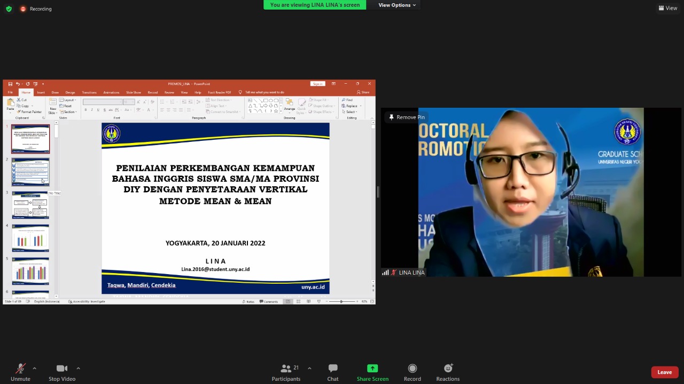
Task: Switch to Slide Sorter view in status bar
Action: pyautogui.click(x=298, y=301)
